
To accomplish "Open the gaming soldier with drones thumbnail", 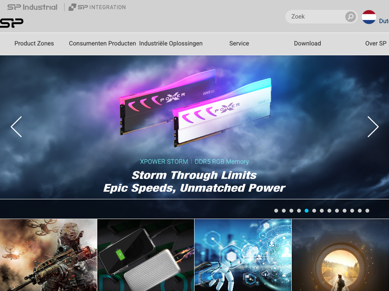I will tap(48, 255).
